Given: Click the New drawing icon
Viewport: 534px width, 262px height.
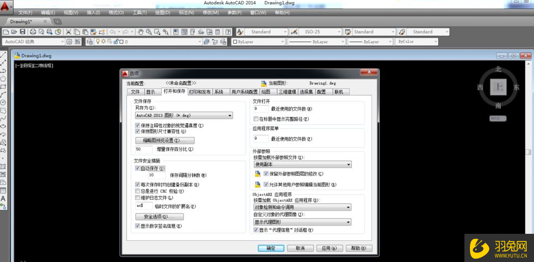Looking at the screenshot, I should (x=6, y=32).
